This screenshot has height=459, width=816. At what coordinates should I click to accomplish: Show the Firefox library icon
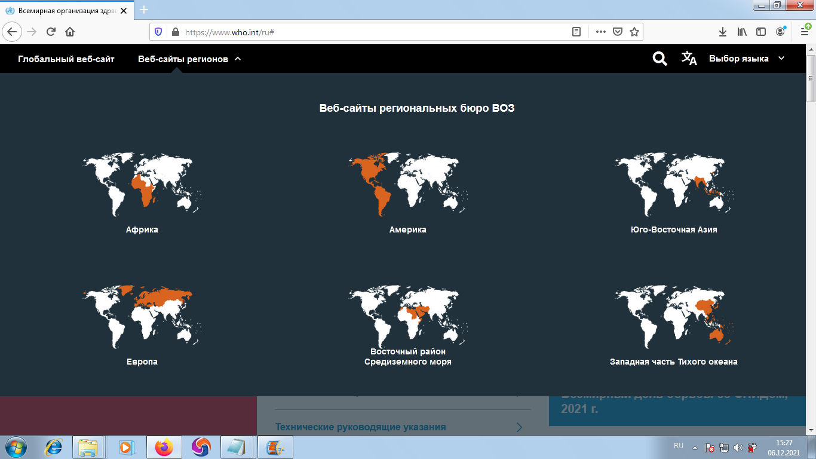(x=742, y=32)
